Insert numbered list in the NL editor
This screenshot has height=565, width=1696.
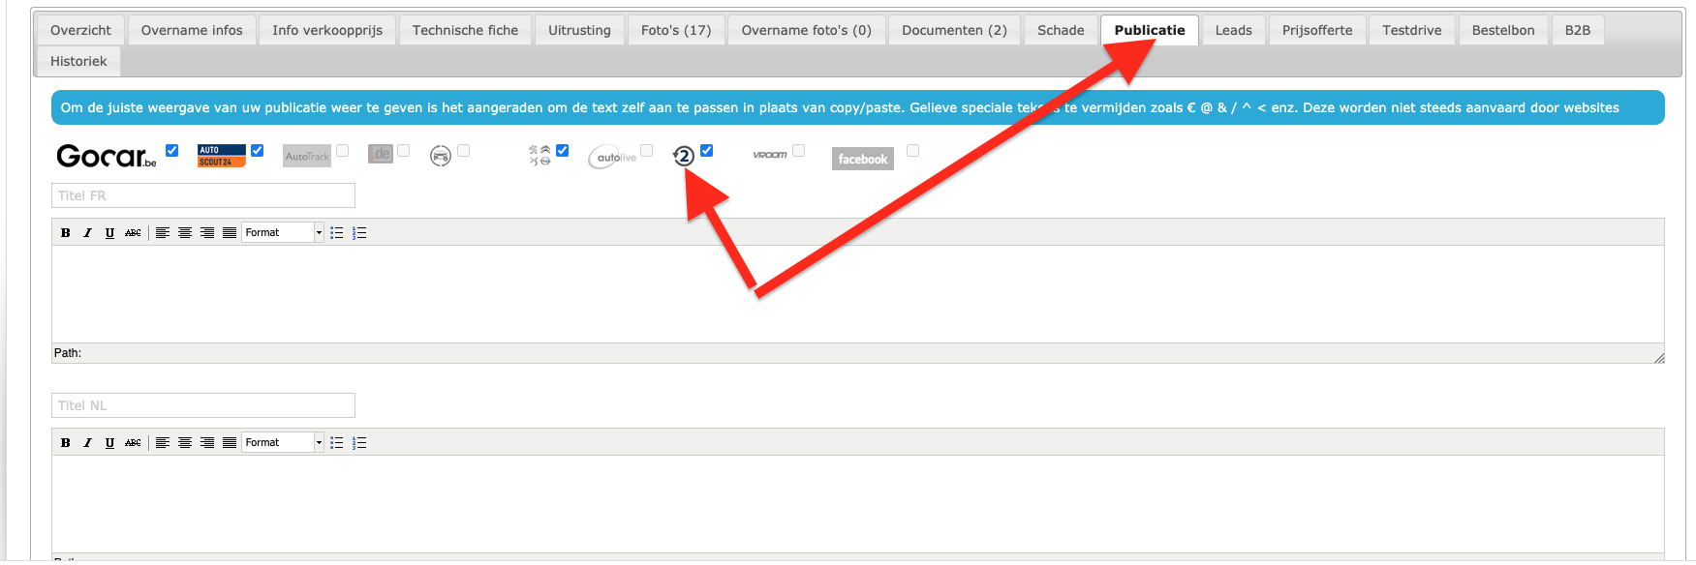[x=359, y=442]
